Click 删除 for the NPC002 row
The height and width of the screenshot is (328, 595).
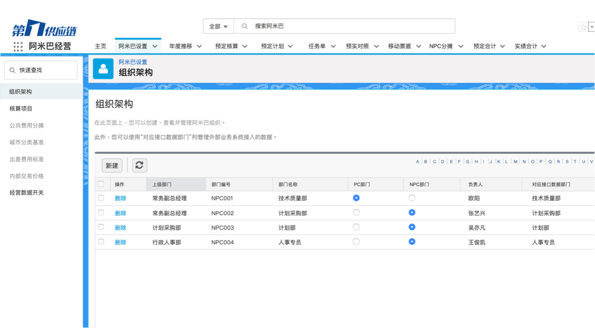click(120, 213)
